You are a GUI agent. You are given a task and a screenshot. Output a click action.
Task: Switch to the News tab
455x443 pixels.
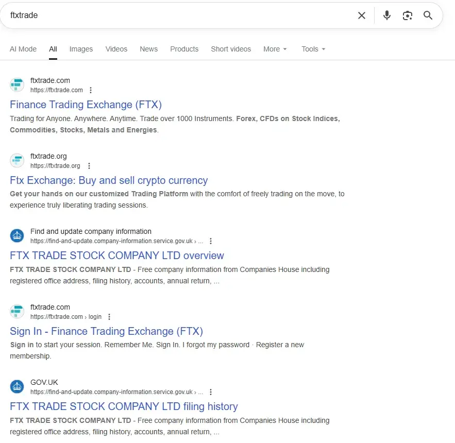tap(148, 49)
